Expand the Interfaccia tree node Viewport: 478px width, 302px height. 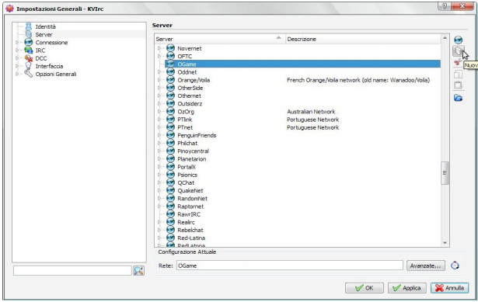point(17,66)
